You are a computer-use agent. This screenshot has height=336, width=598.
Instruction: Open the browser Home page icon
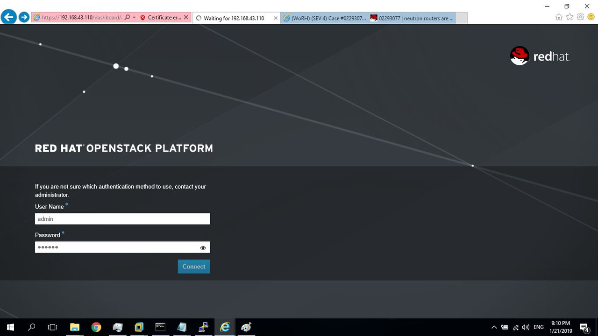click(x=559, y=17)
